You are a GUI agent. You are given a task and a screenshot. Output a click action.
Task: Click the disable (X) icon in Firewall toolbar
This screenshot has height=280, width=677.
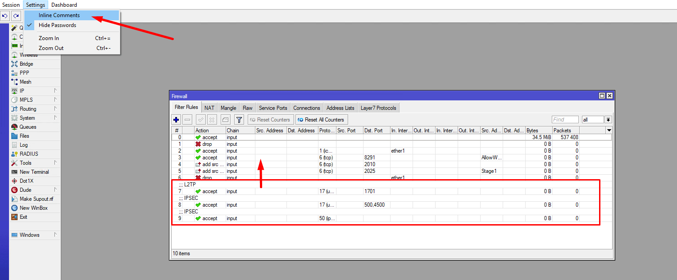point(212,120)
